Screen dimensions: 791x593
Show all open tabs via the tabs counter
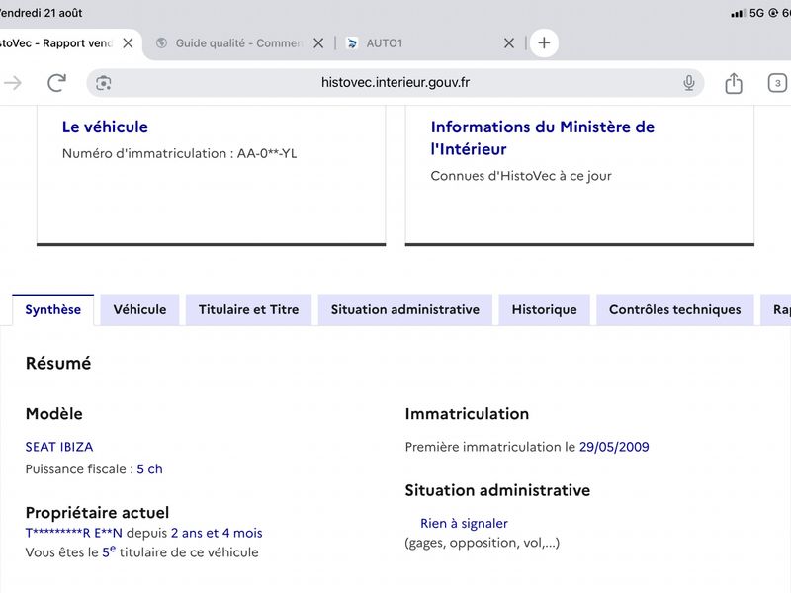(x=777, y=83)
